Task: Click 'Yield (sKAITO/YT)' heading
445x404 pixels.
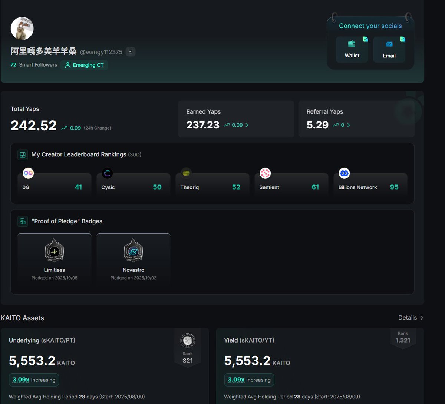Action: 249,340
